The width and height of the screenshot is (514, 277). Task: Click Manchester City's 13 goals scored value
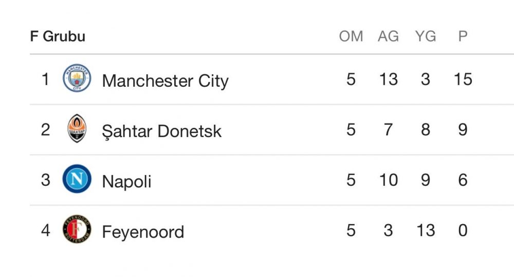(388, 80)
